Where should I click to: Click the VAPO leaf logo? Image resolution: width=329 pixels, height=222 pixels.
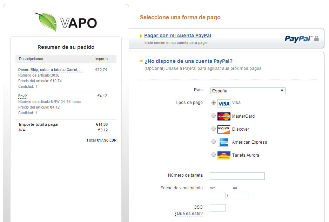[x=66, y=22]
